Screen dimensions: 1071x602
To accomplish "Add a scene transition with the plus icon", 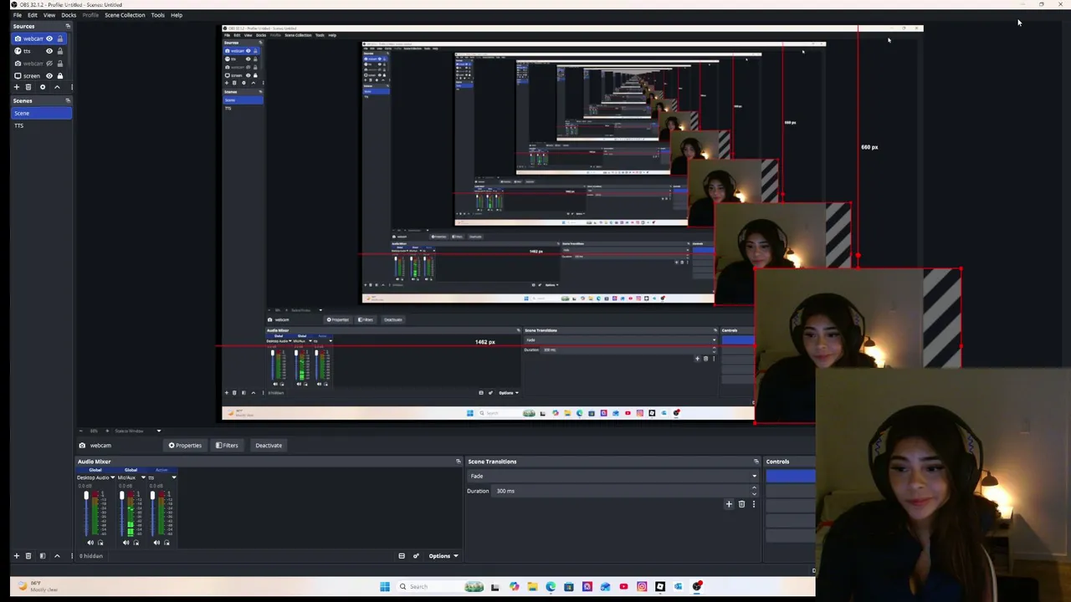I will [729, 504].
